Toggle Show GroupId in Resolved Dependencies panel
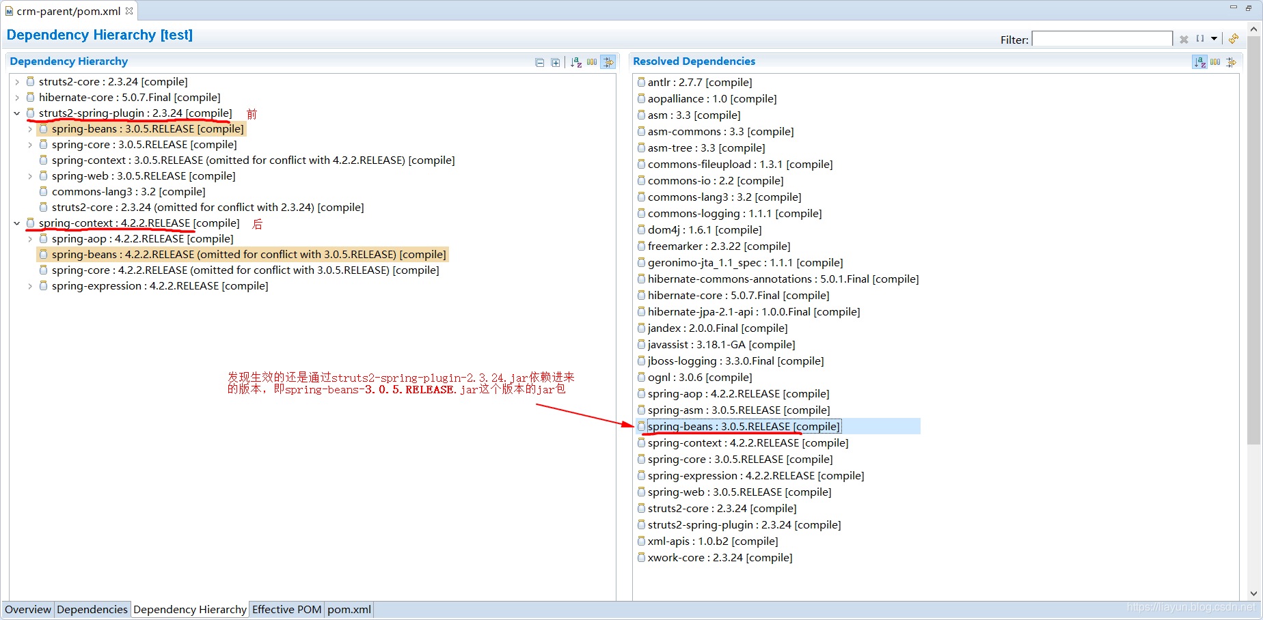Screen dimensions: 1263x620 [1215, 62]
